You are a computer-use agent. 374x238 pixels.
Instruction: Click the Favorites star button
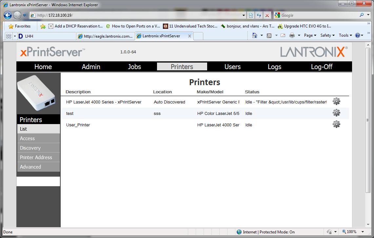(20, 26)
